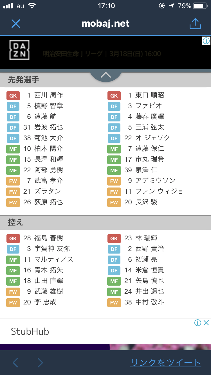211x375 pixels.
Task: Select the 先発選手 section header
Action: 24,80
